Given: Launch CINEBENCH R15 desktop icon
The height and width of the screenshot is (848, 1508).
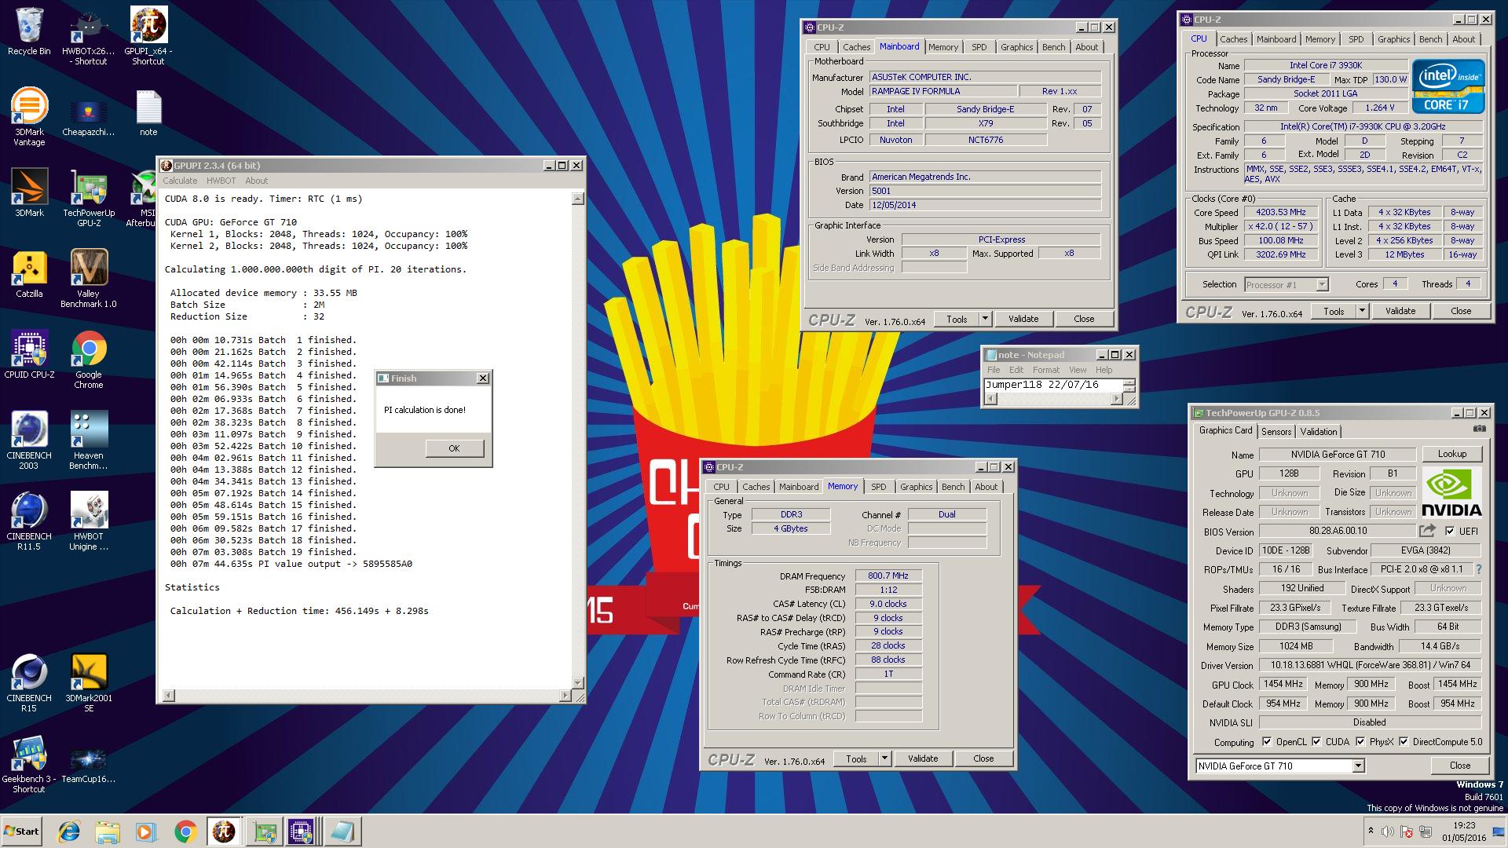Looking at the screenshot, I should 29,683.
